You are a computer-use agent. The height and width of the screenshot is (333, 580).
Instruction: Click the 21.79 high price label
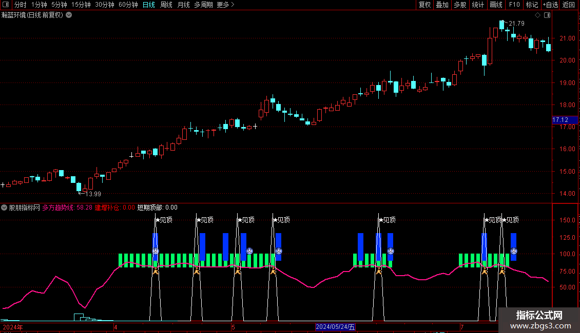point(516,24)
